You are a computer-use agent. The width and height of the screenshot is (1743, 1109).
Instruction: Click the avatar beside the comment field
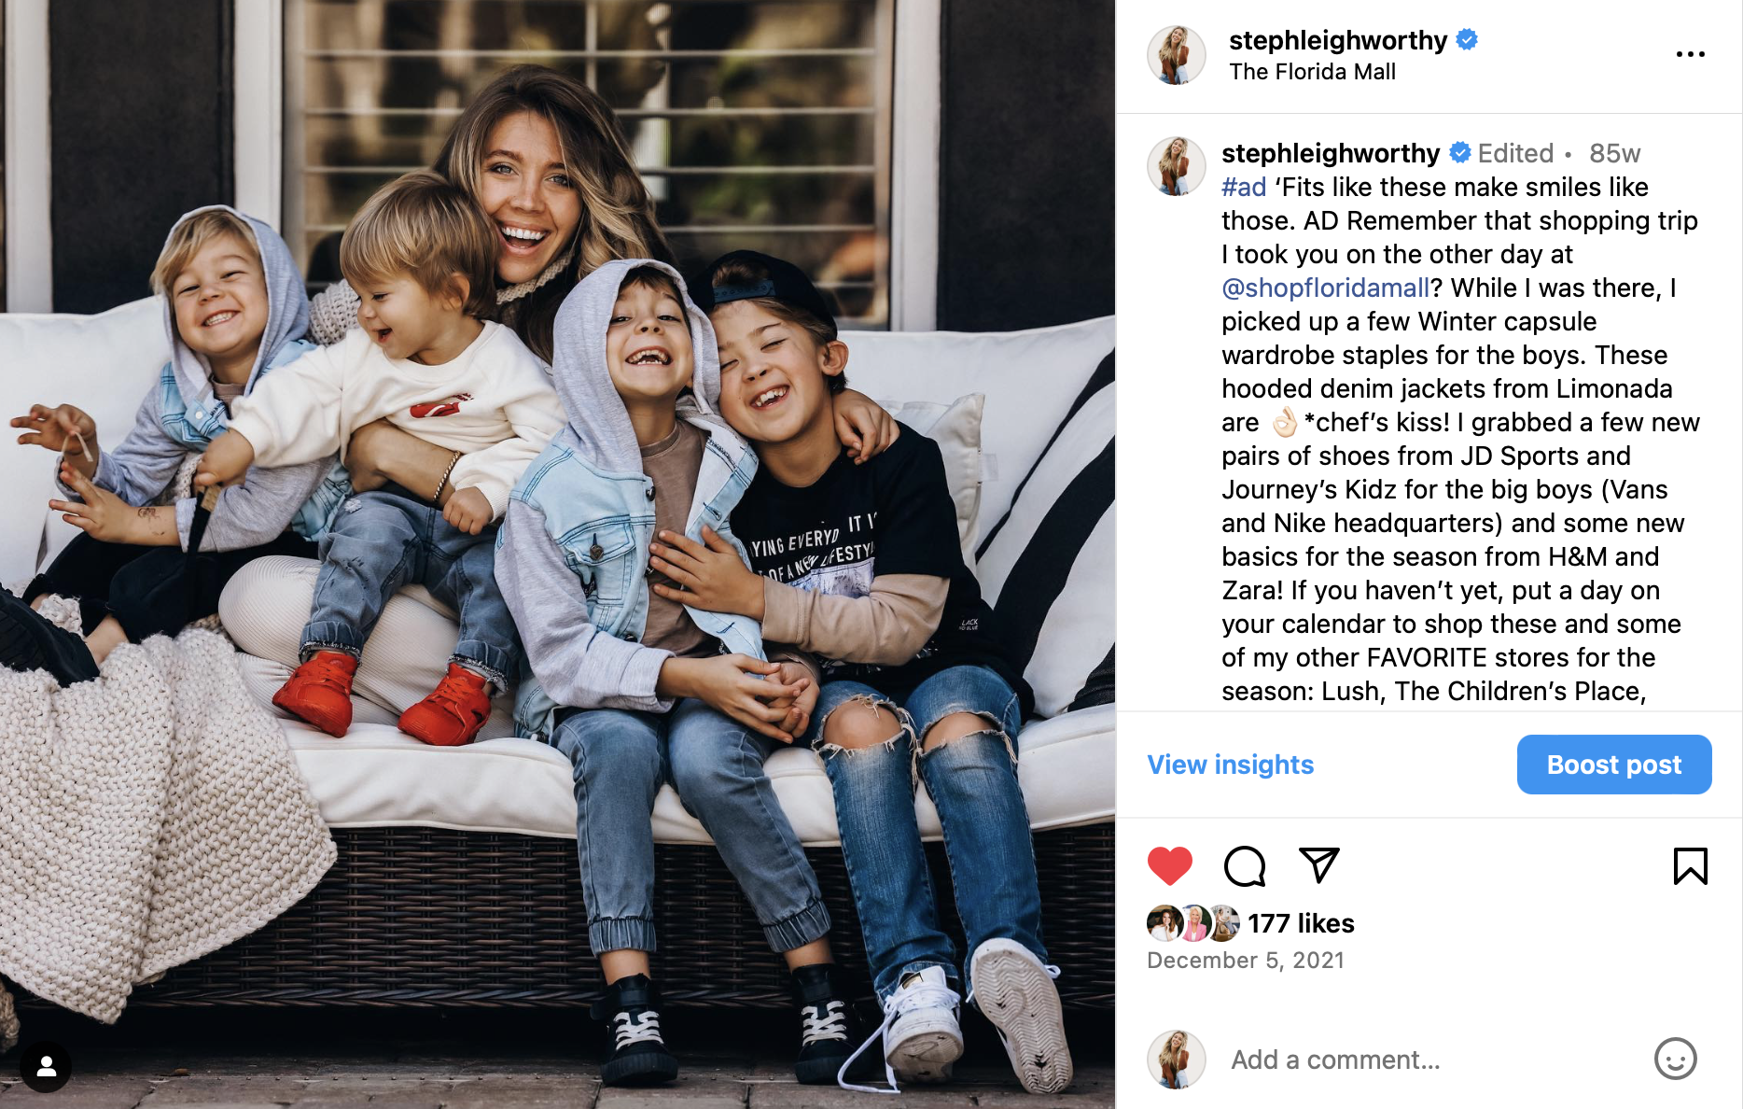[1176, 1060]
